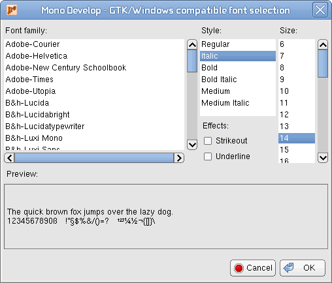Click the font family list up arrow

tap(192, 45)
